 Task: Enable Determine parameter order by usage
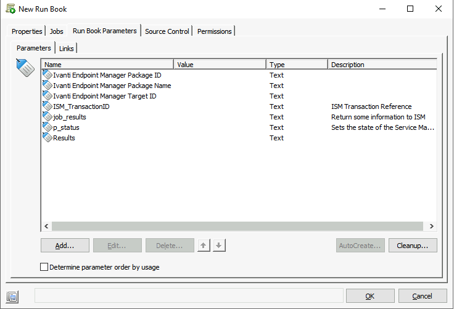click(x=44, y=267)
